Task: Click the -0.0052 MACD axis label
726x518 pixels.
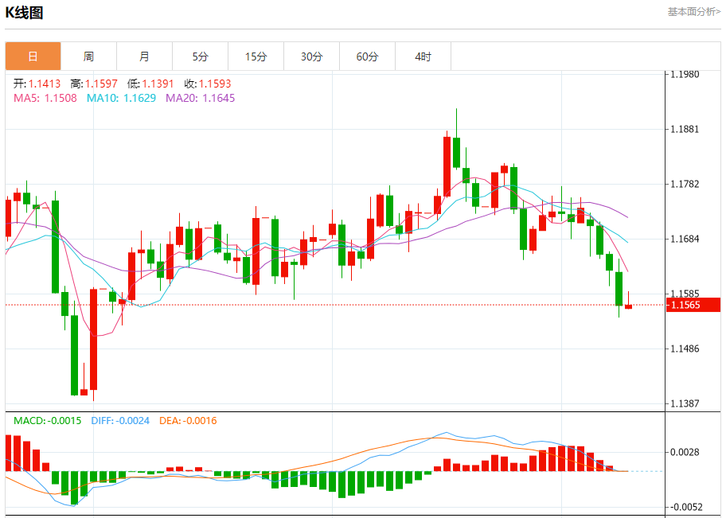Action: pos(685,507)
